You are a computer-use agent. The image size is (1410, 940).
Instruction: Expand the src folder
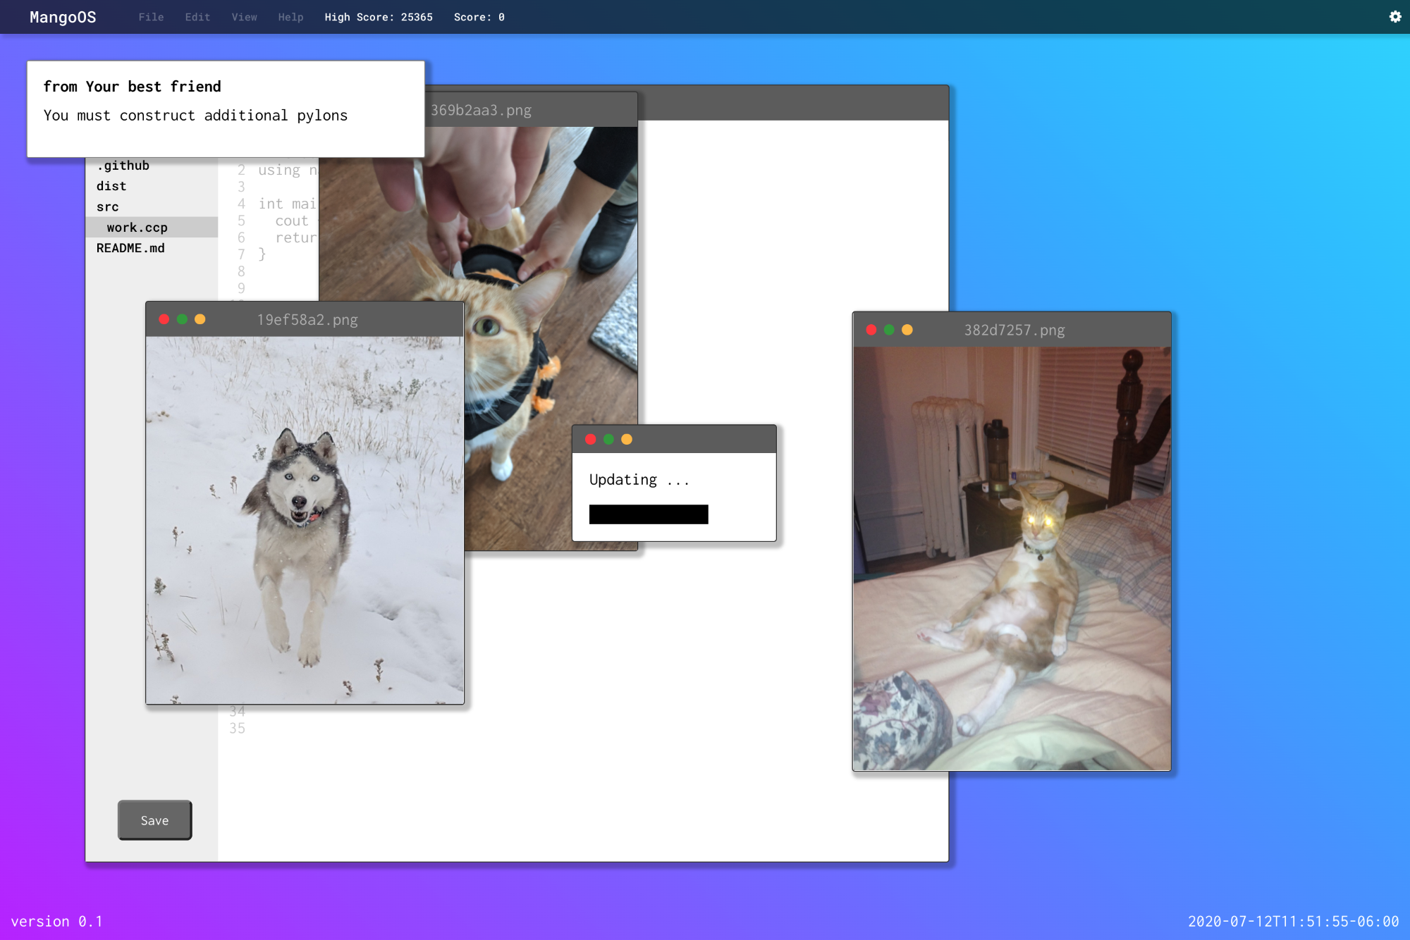point(108,206)
